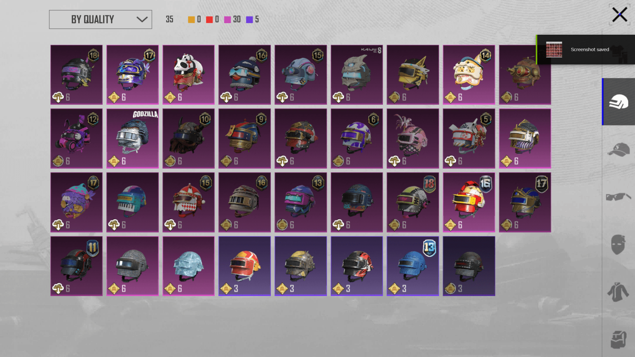This screenshot has height=357, width=635.
Task: Select the panda helmet skin
Action: tap(189, 75)
